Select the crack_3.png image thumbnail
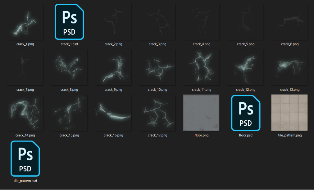Image resolution: width=314 pixels, height=190 pixels. pos(157,22)
